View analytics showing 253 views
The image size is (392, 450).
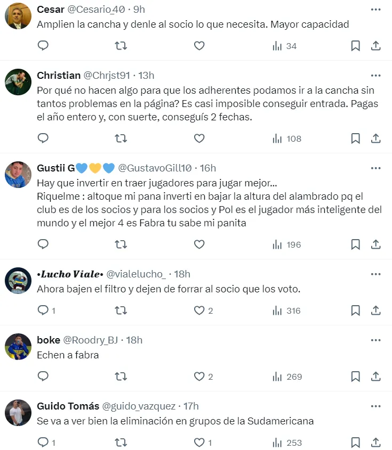point(287,443)
